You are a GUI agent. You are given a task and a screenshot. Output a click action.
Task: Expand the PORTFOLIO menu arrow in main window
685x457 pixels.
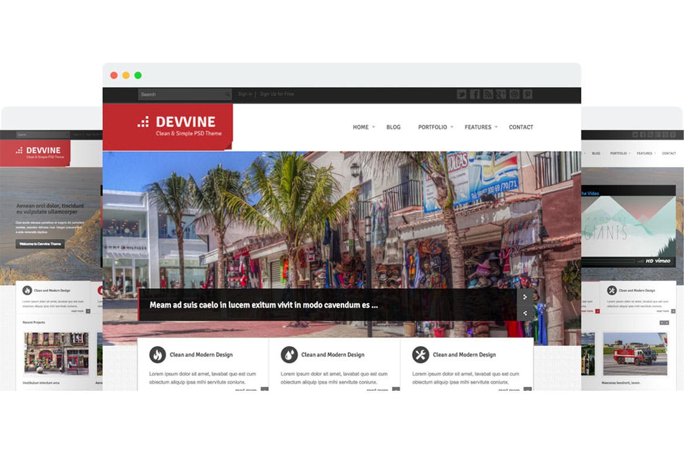452,127
